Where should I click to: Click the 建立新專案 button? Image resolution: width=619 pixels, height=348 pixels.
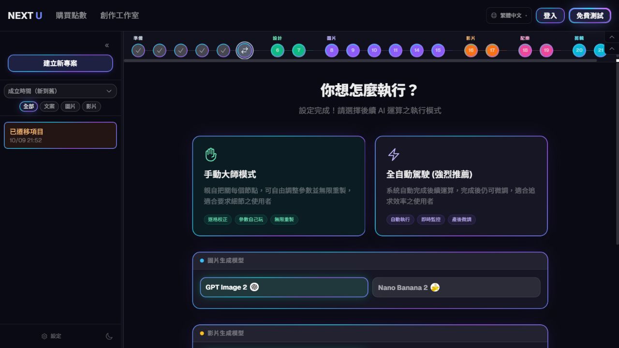pos(60,63)
